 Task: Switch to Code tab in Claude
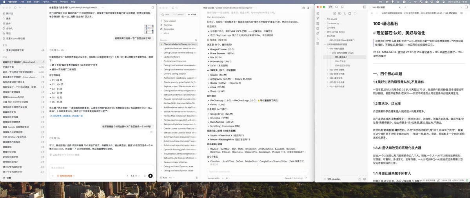pos(192,14)
